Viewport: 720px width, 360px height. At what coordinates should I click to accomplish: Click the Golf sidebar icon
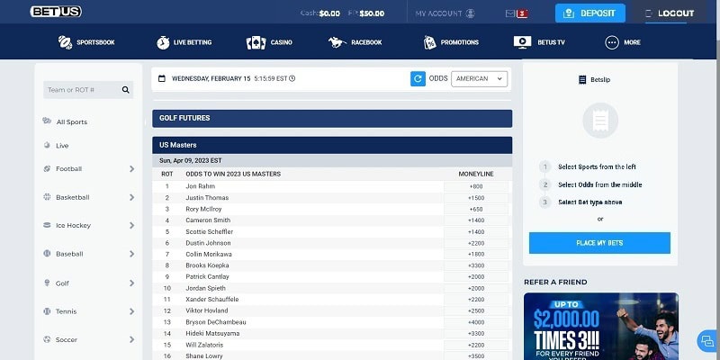(47, 283)
